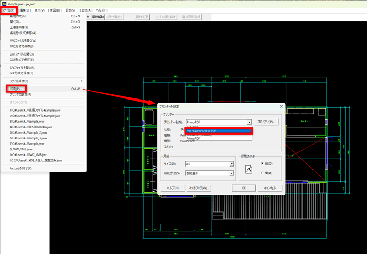
Task: Click the ヘルプ(H) button in dialog
Action: click(x=172, y=188)
